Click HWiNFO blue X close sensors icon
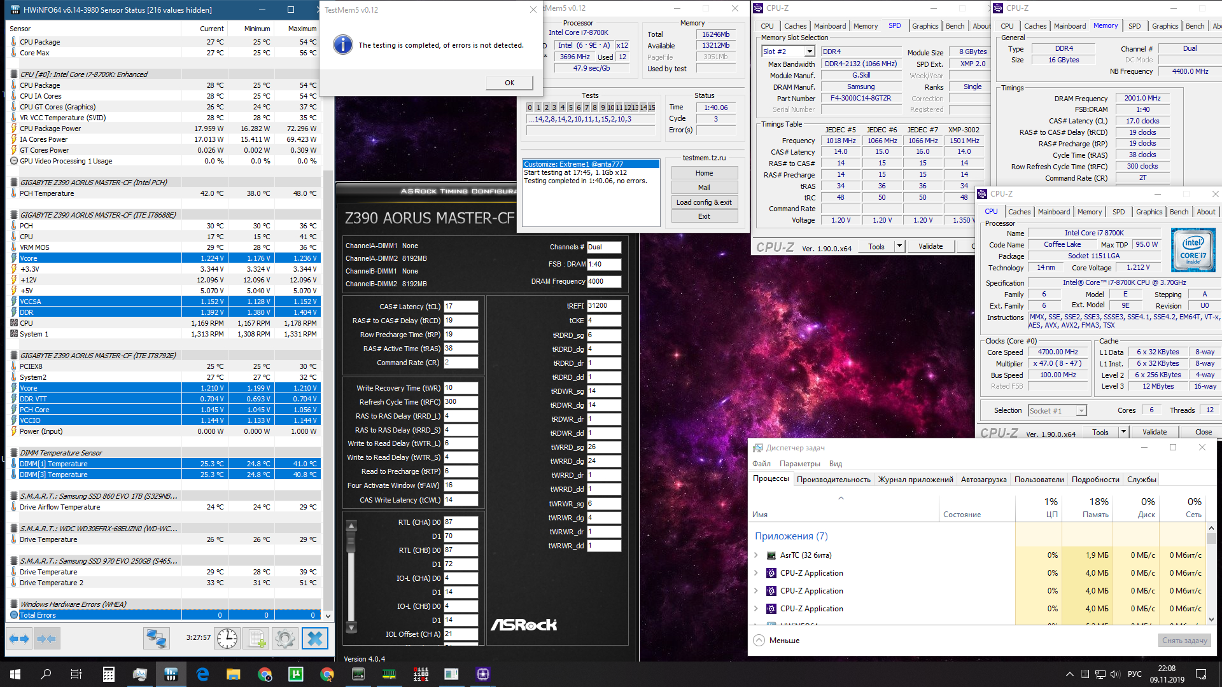The height and width of the screenshot is (687, 1222). (314, 638)
